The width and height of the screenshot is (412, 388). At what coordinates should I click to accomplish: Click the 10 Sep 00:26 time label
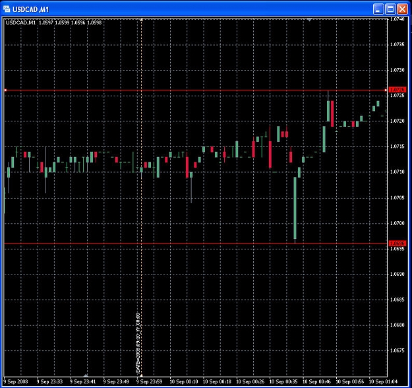[250, 381]
